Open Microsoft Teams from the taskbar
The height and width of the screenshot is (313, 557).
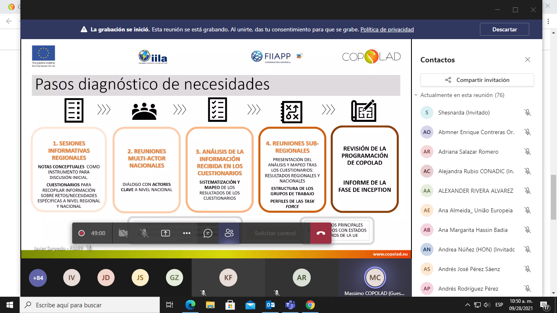(x=290, y=305)
